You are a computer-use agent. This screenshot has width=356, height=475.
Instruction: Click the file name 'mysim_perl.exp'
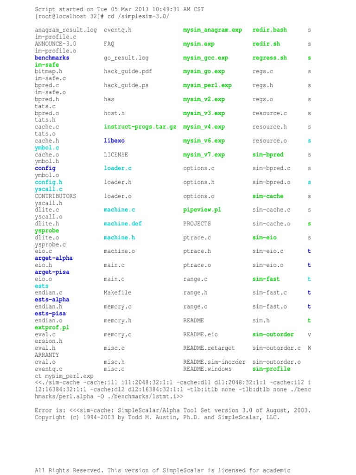click(207, 85)
